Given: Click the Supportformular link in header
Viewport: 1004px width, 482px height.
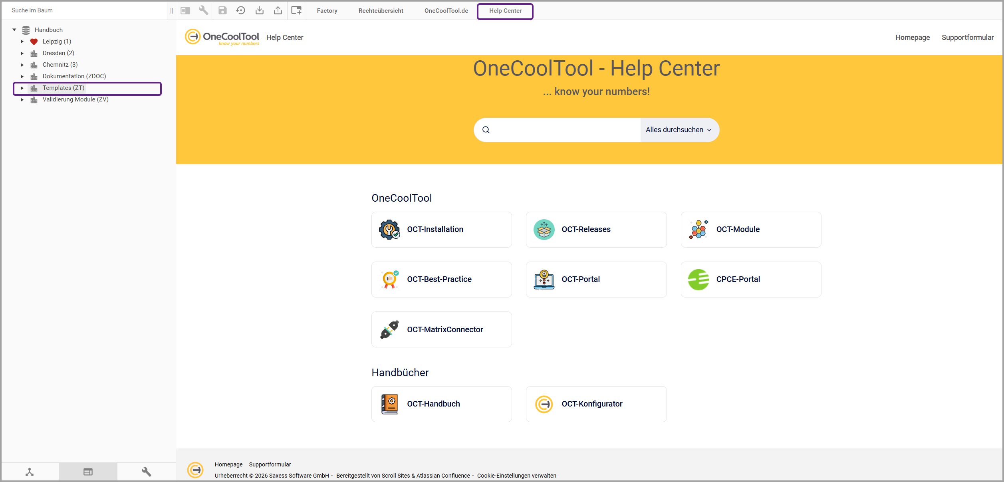Looking at the screenshot, I should [967, 38].
